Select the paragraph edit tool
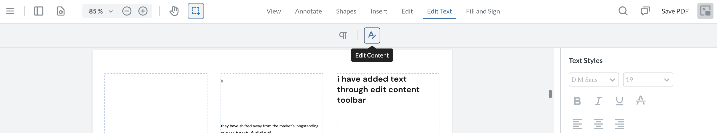The width and height of the screenshot is (717, 133). click(343, 35)
